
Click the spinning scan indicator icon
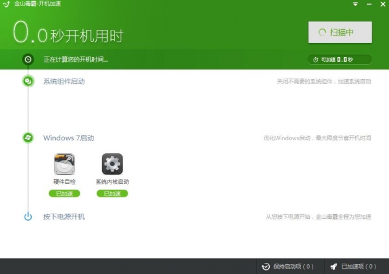322,32
